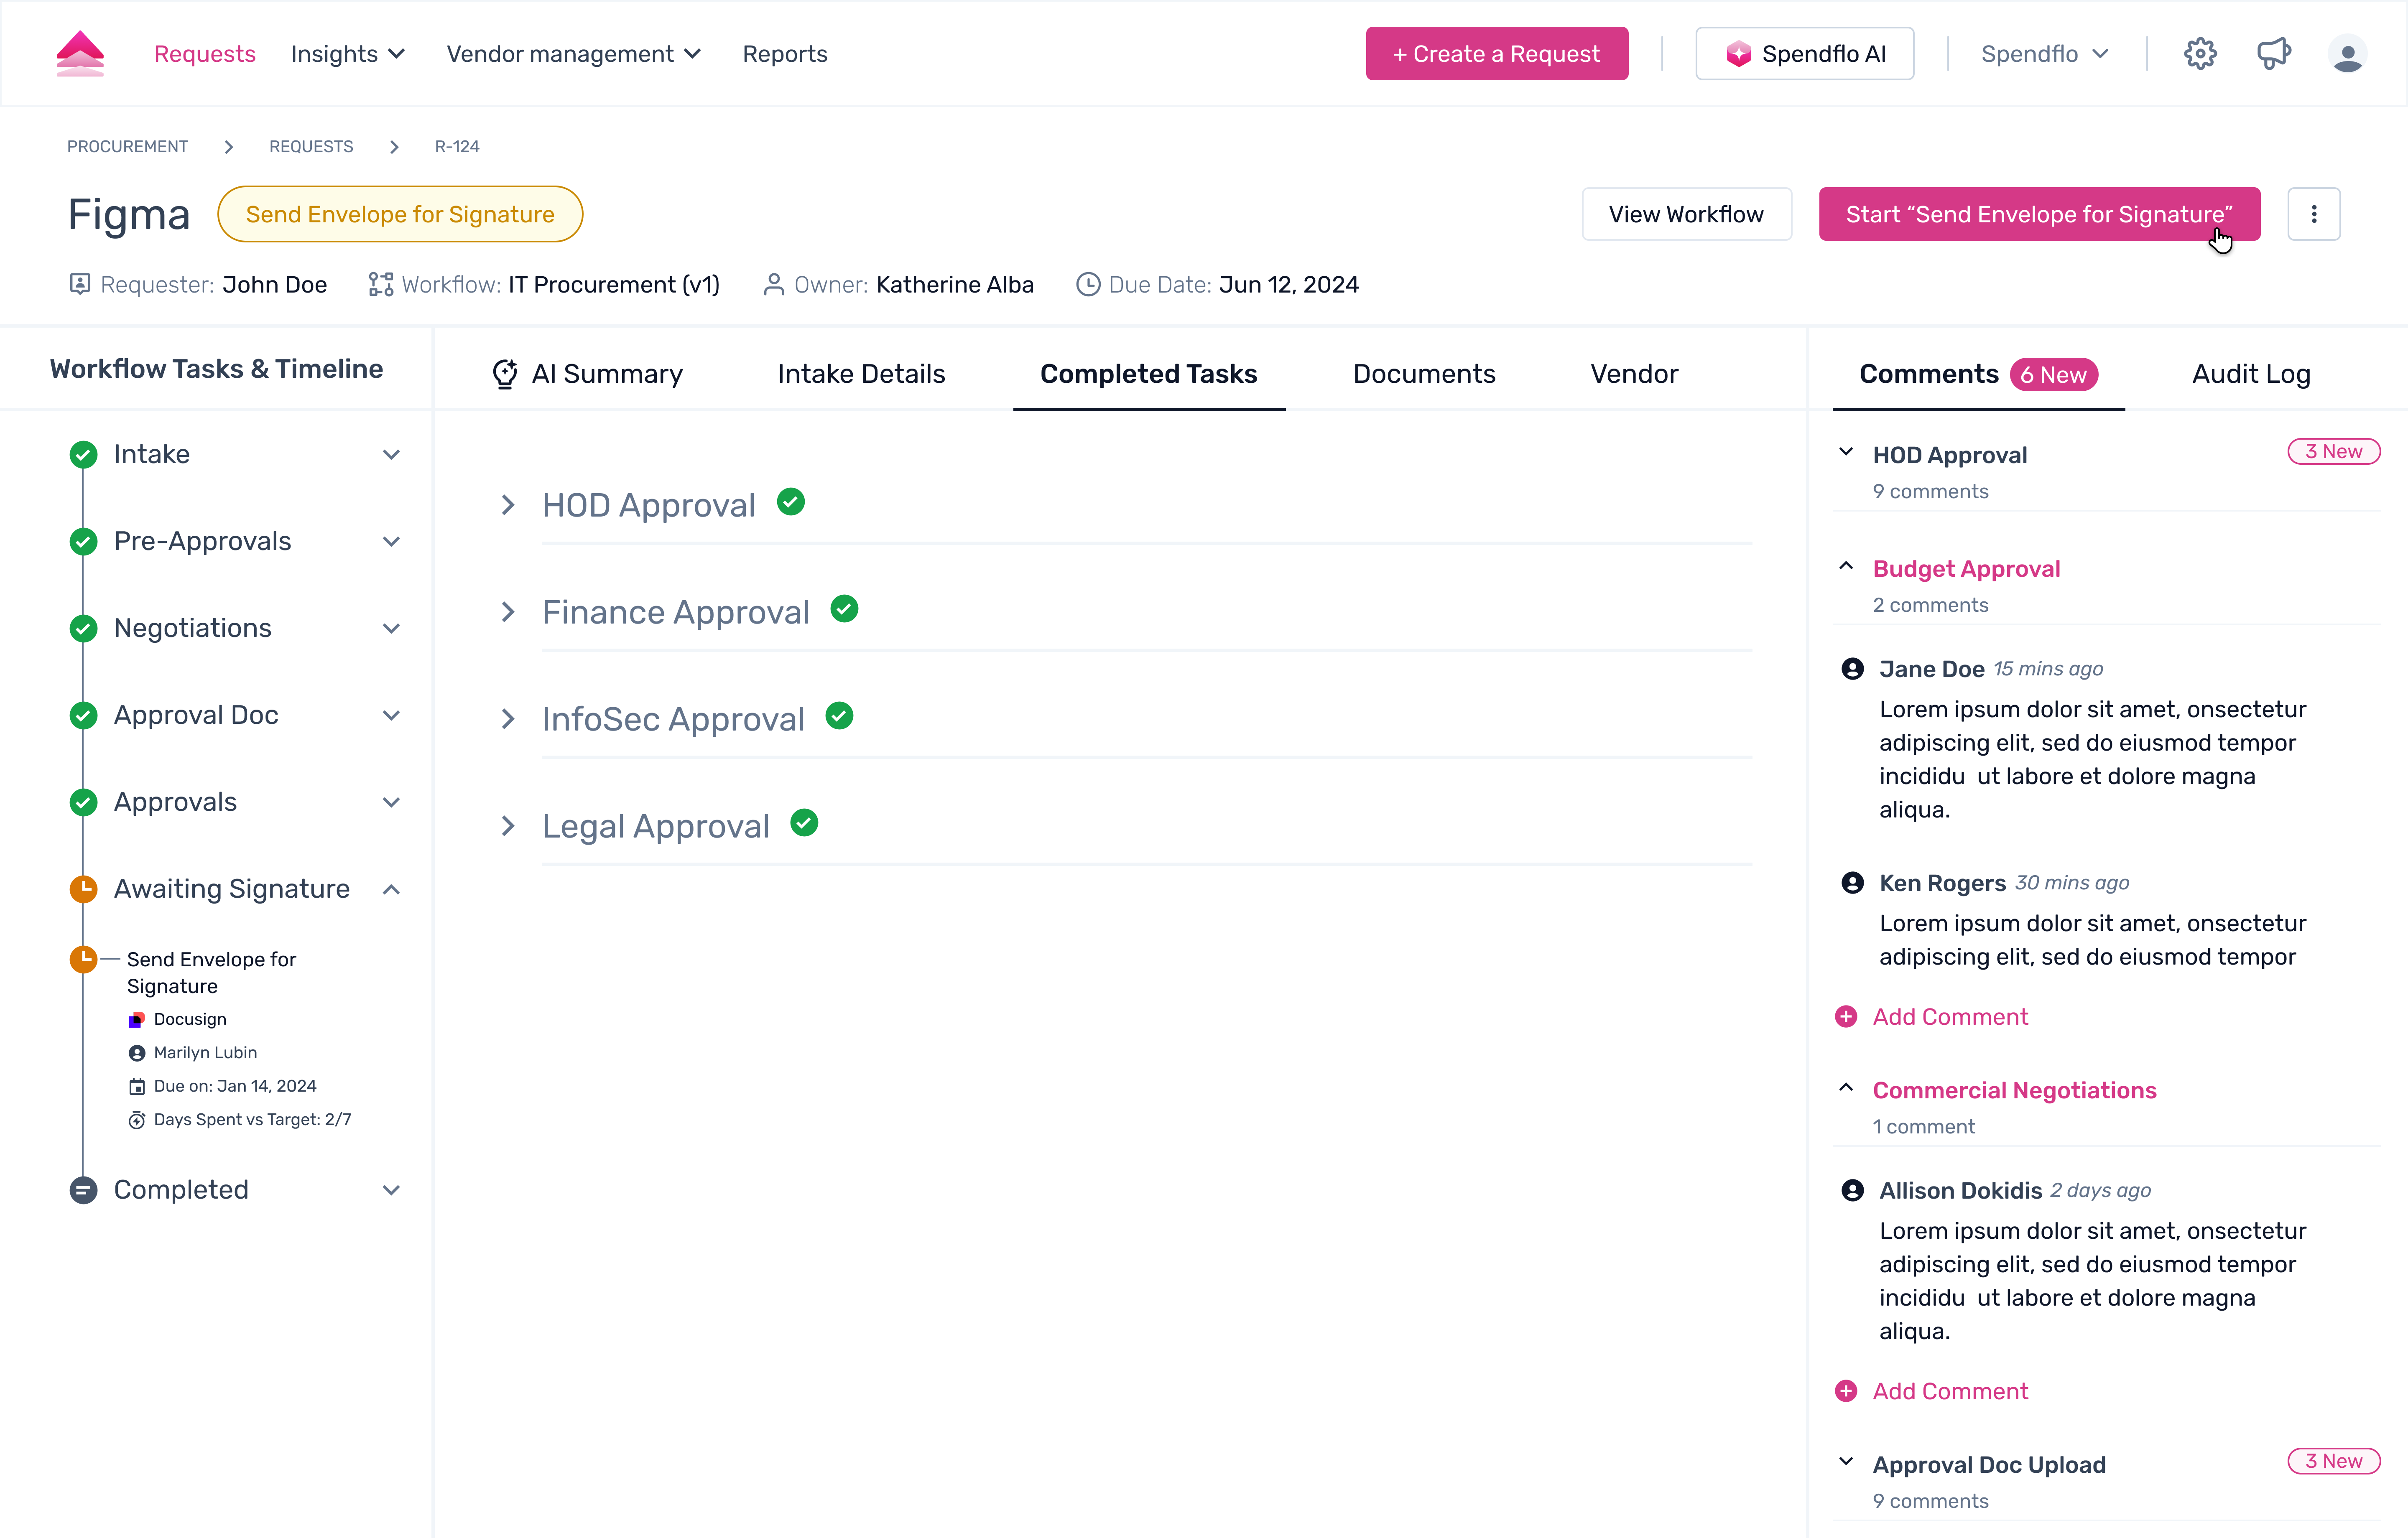Open the three-dot more options menu
Screen dimensions: 2408x1538
(2313, 214)
